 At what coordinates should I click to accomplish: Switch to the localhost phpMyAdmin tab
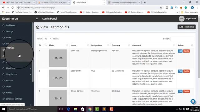54,2
